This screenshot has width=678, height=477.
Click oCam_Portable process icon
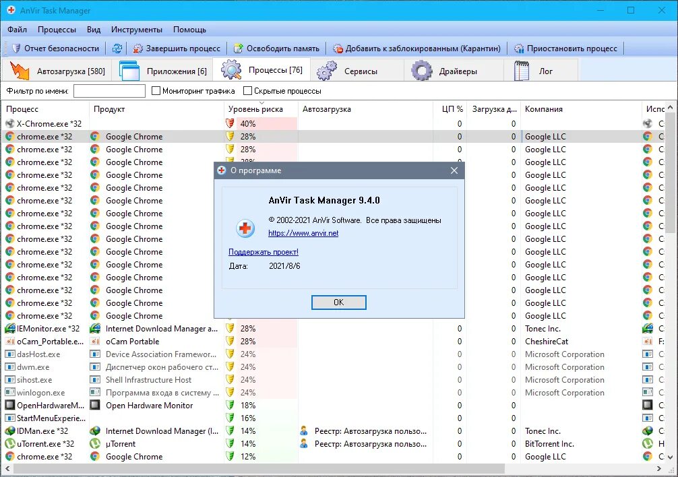(10, 342)
